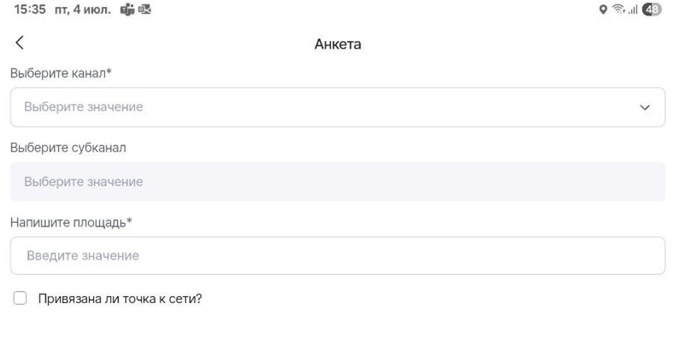Click the date 'пт, 4 июл.' in status bar
677x346 pixels.
pyautogui.click(x=83, y=10)
